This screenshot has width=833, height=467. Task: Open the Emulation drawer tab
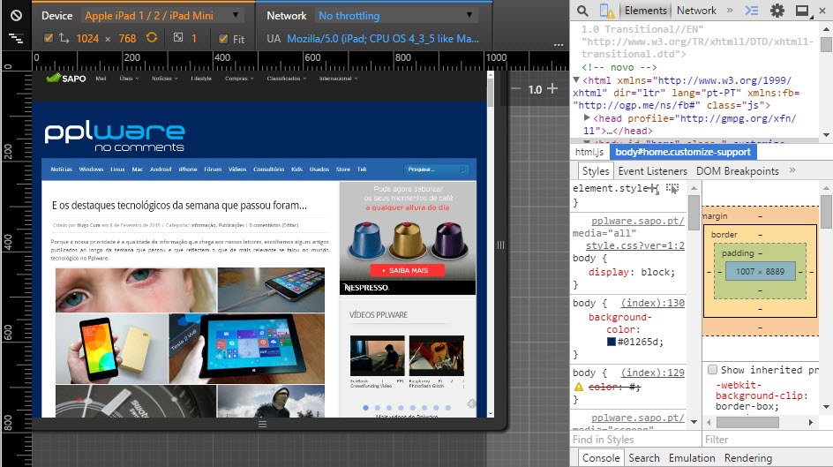point(692,458)
